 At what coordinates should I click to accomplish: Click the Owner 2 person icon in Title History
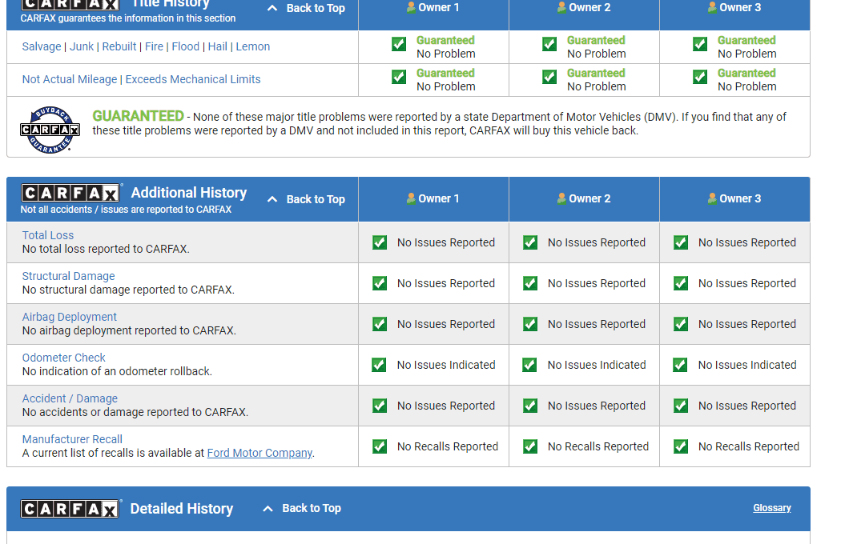pyautogui.click(x=562, y=8)
